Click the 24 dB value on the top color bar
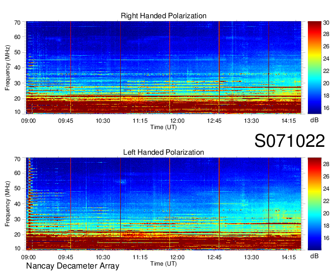 tap(326, 59)
